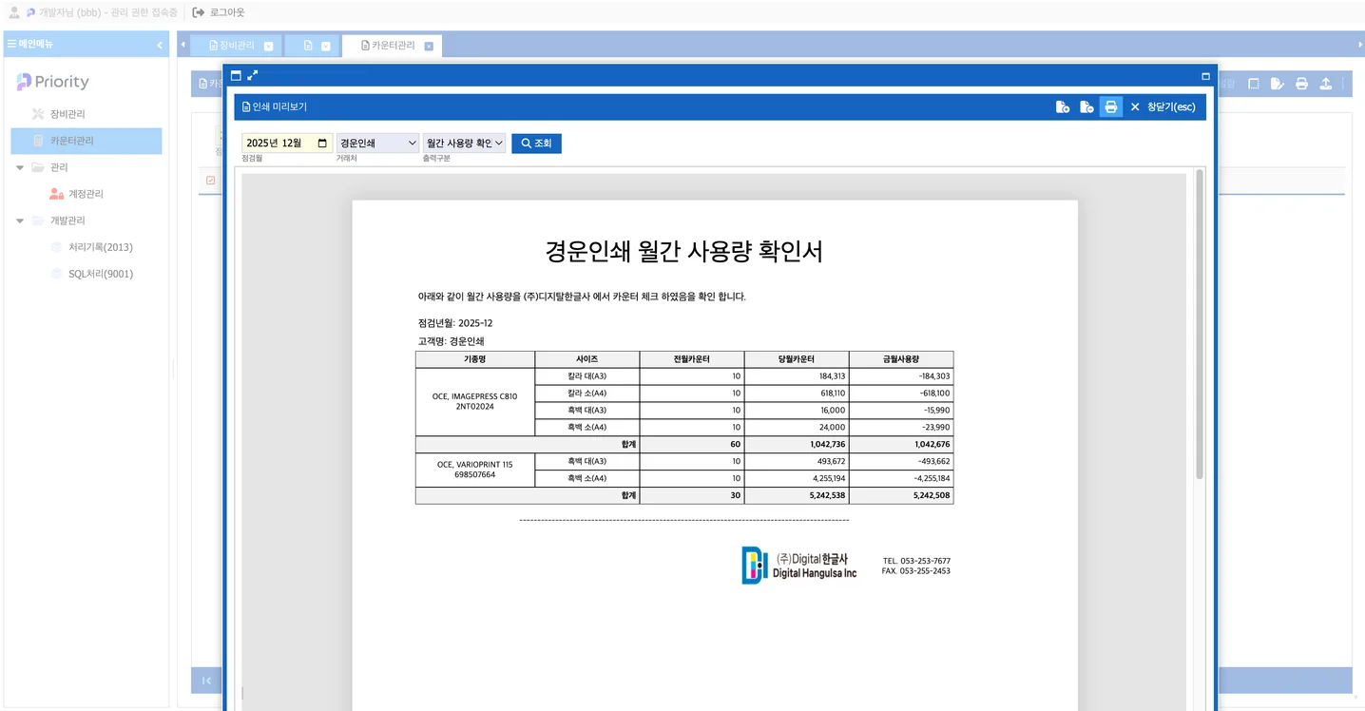The height and width of the screenshot is (711, 1365).
Task: Close the untitled middle tab
Action: (326, 46)
